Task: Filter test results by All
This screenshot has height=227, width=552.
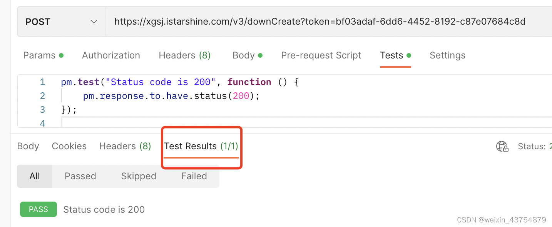Action: coord(35,176)
